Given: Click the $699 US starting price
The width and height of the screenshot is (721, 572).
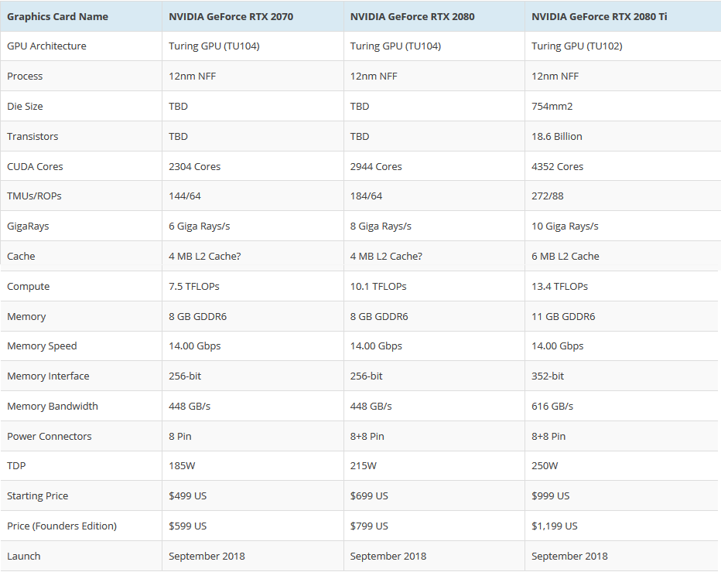Looking at the screenshot, I should click(x=369, y=495).
